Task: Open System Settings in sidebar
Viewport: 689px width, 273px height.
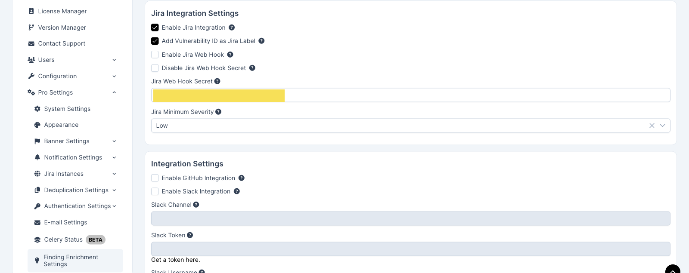Action: 67,109
